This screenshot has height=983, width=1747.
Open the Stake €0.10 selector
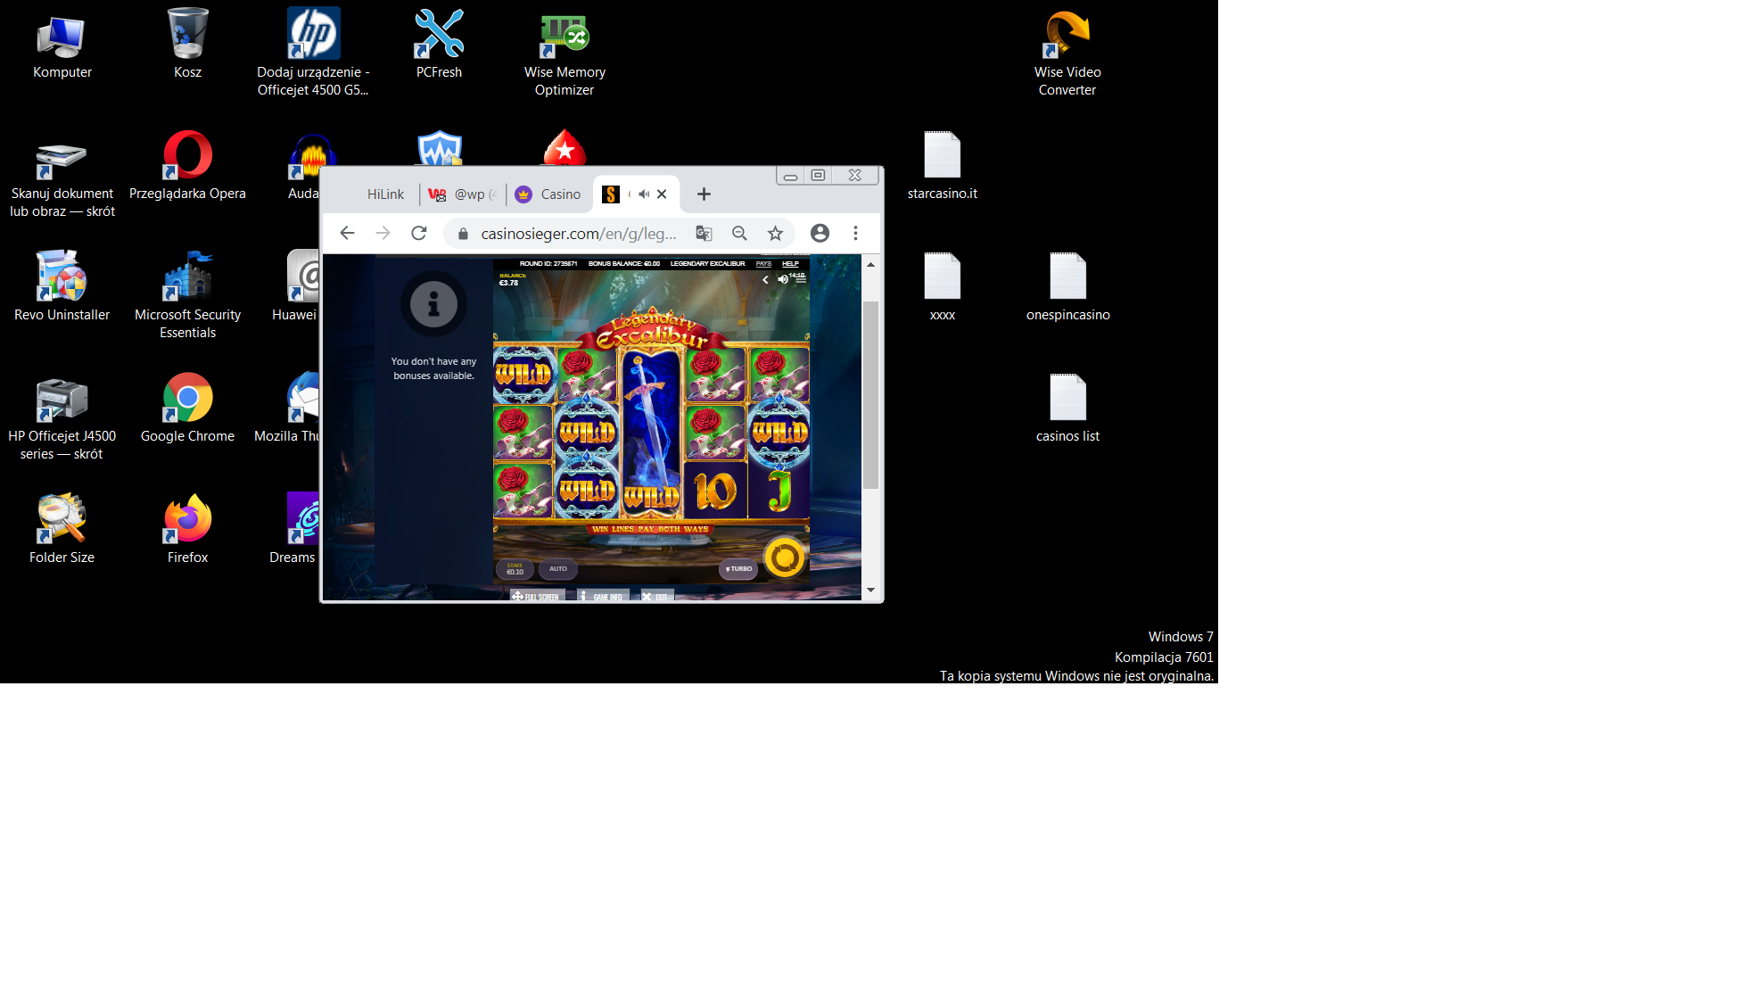515,569
